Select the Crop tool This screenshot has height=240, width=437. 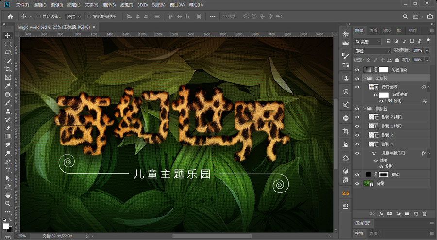click(8, 69)
